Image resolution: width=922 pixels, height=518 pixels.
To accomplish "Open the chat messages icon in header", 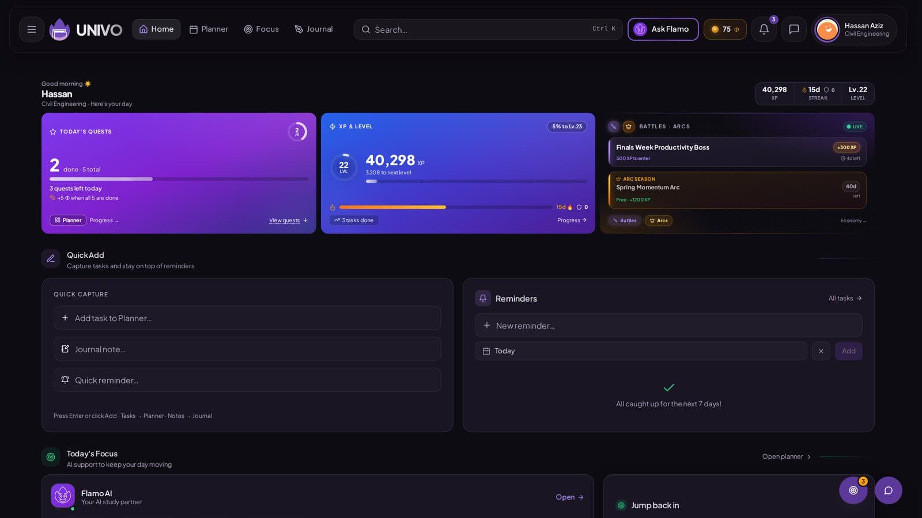I will (x=793, y=29).
